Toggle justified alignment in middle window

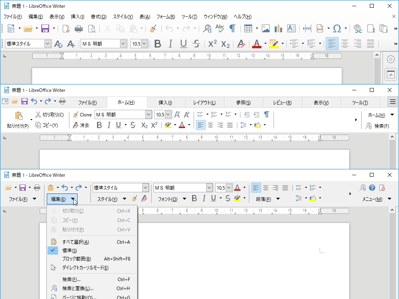pos(230,125)
